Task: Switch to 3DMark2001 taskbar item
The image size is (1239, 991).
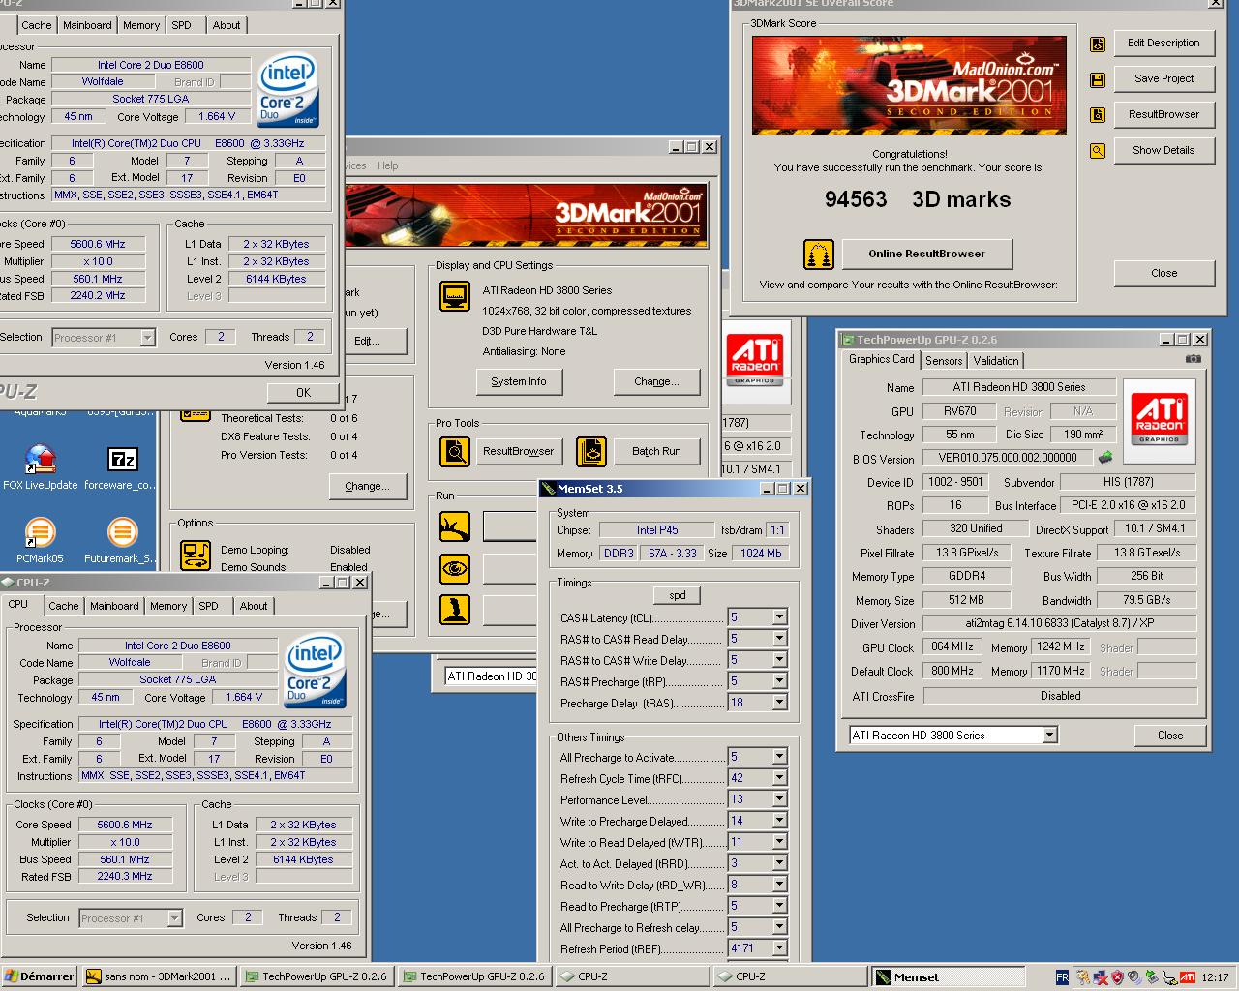Action: click(159, 976)
